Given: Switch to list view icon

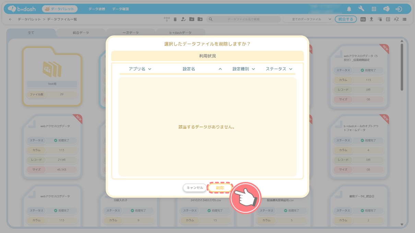Looking at the screenshot, I should click(404, 20).
